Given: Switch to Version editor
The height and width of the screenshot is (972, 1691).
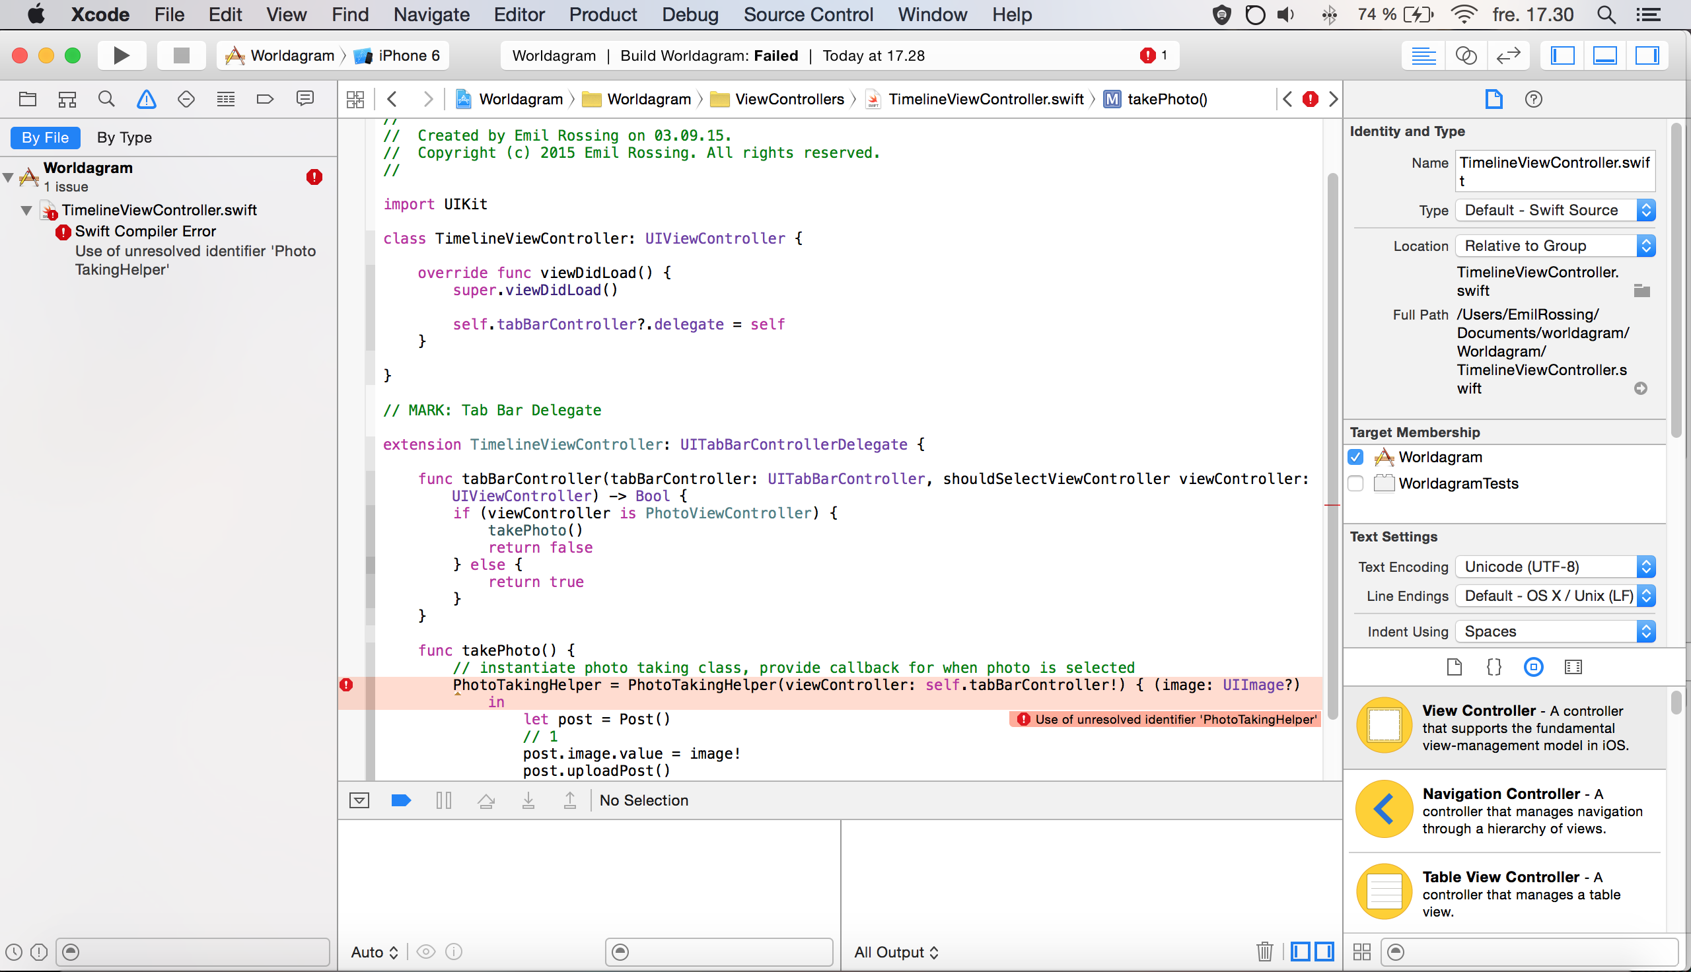Looking at the screenshot, I should tap(1508, 55).
